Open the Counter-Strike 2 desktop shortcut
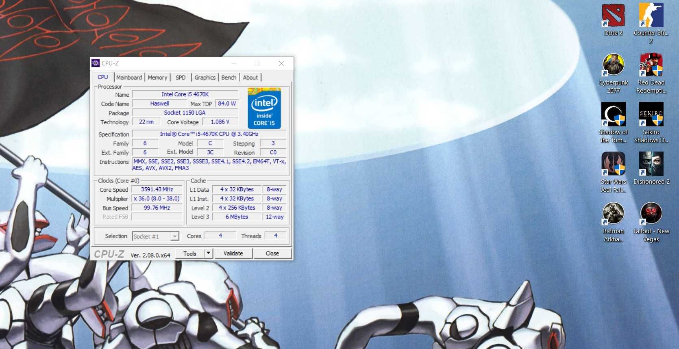This screenshot has width=679, height=349. (651, 24)
